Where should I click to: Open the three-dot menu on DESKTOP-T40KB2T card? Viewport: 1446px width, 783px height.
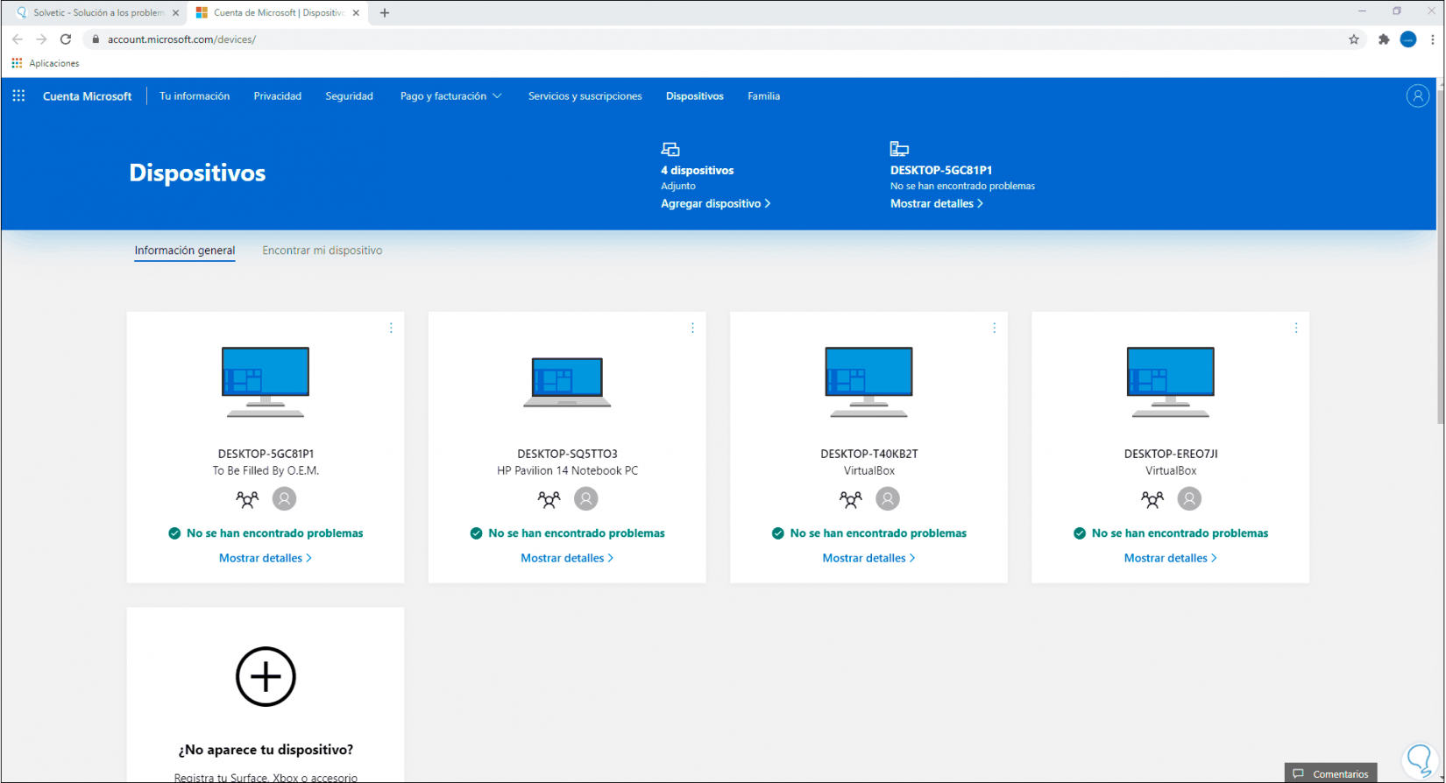pyautogui.click(x=994, y=328)
